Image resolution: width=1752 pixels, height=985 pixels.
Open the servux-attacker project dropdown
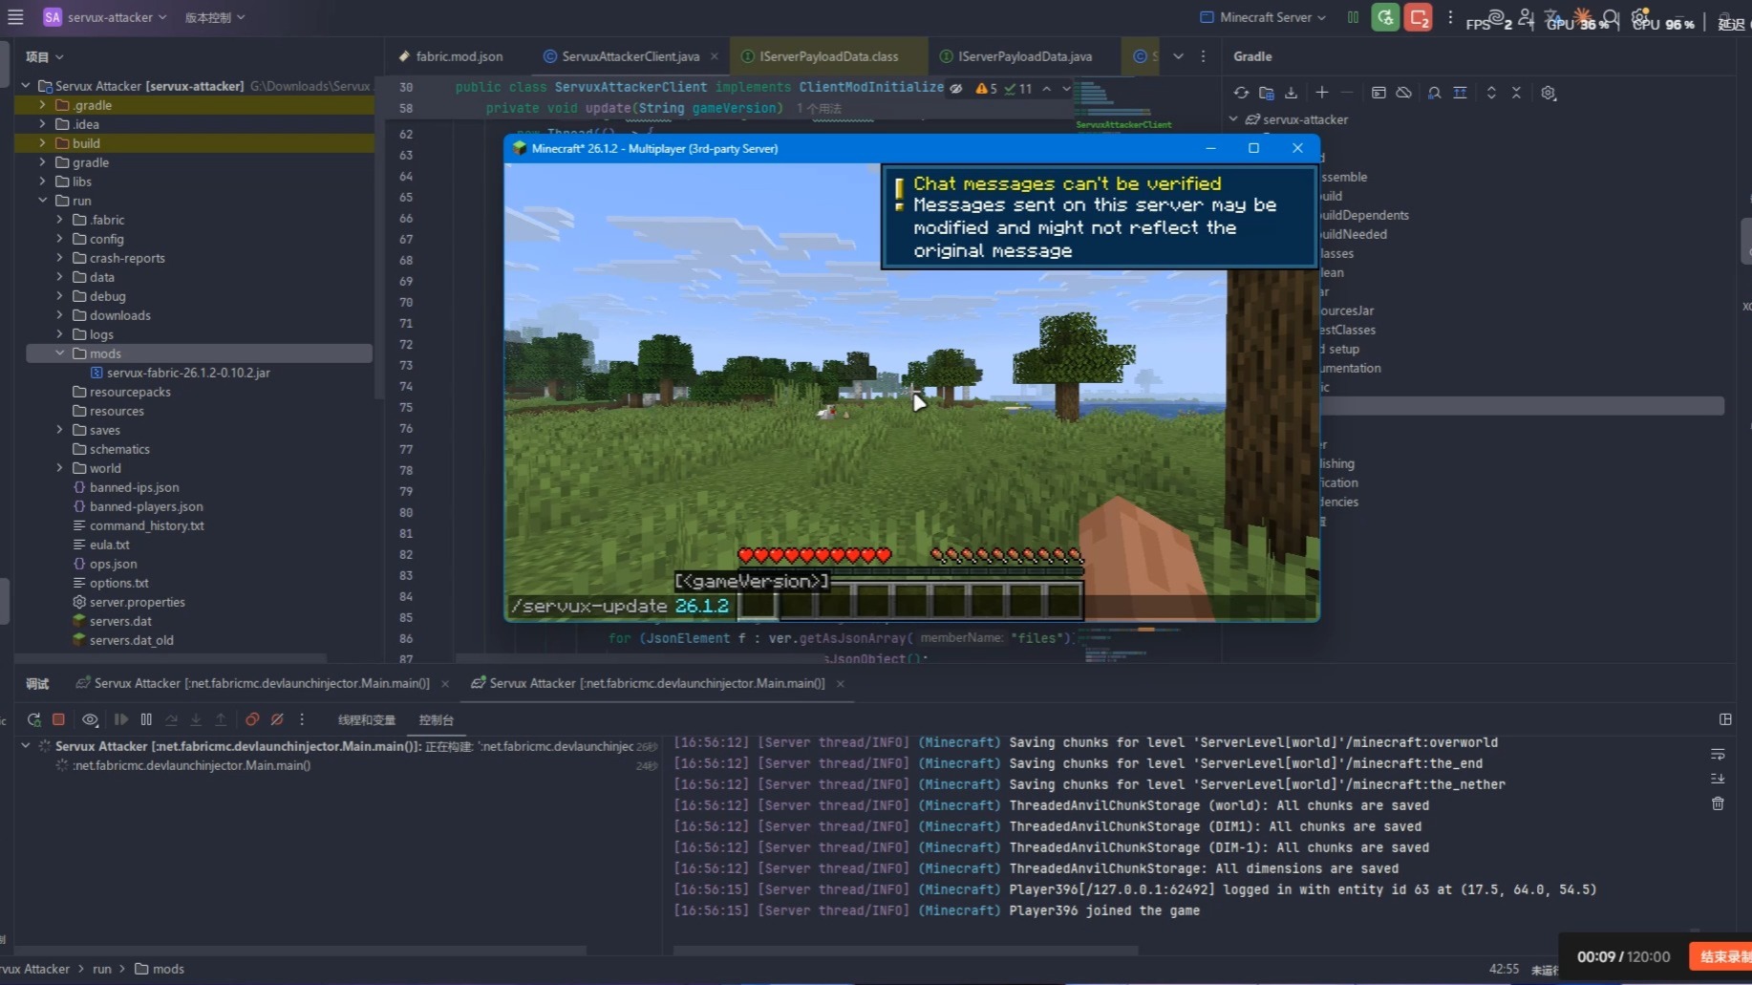[x=105, y=17]
